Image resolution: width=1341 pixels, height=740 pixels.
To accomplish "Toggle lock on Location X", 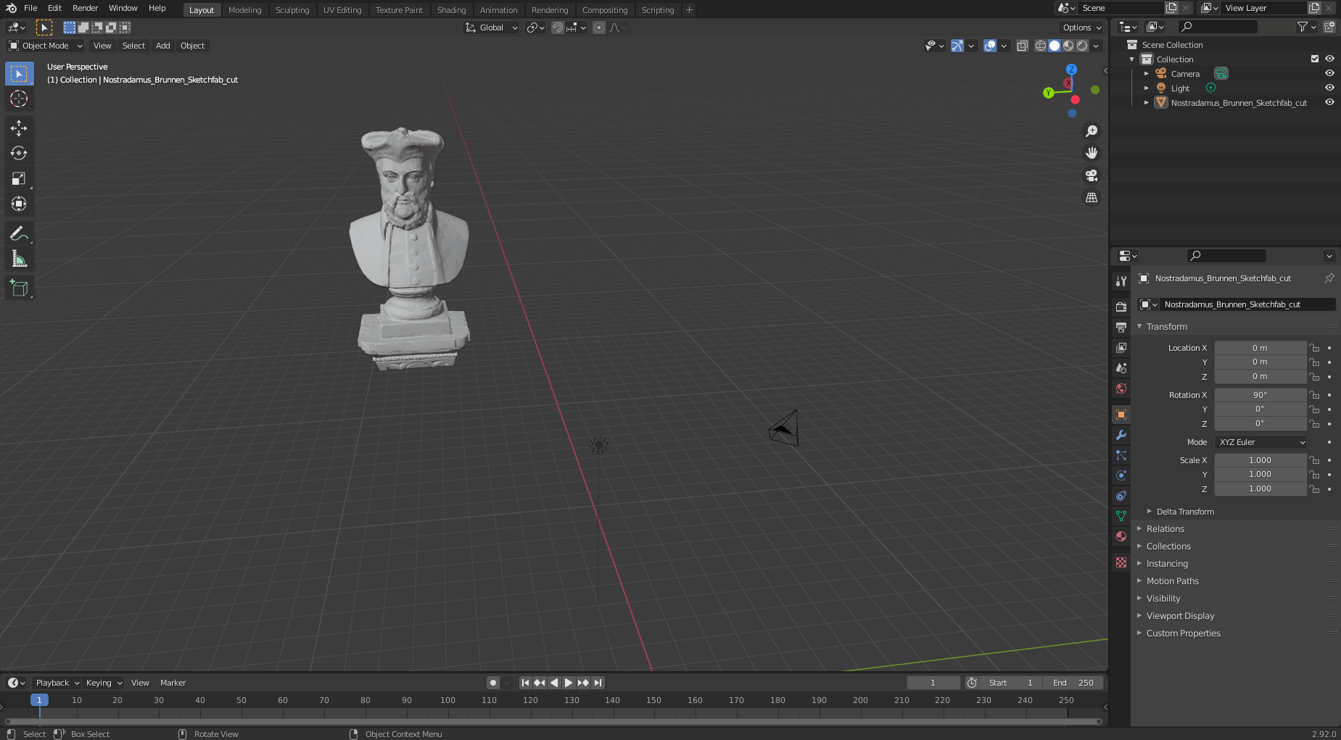I will tap(1314, 348).
